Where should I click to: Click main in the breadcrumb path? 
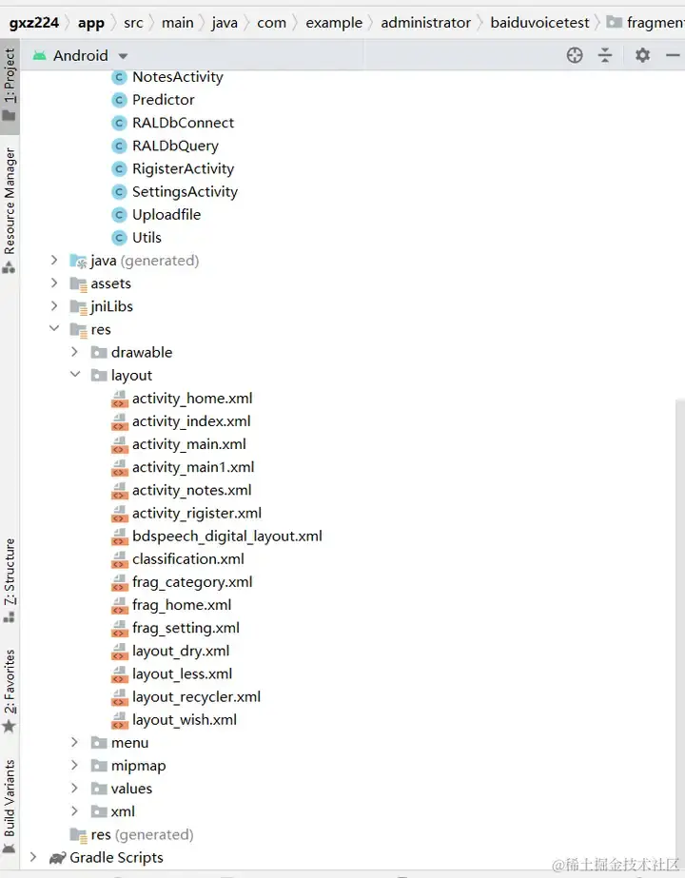point(178,23)
